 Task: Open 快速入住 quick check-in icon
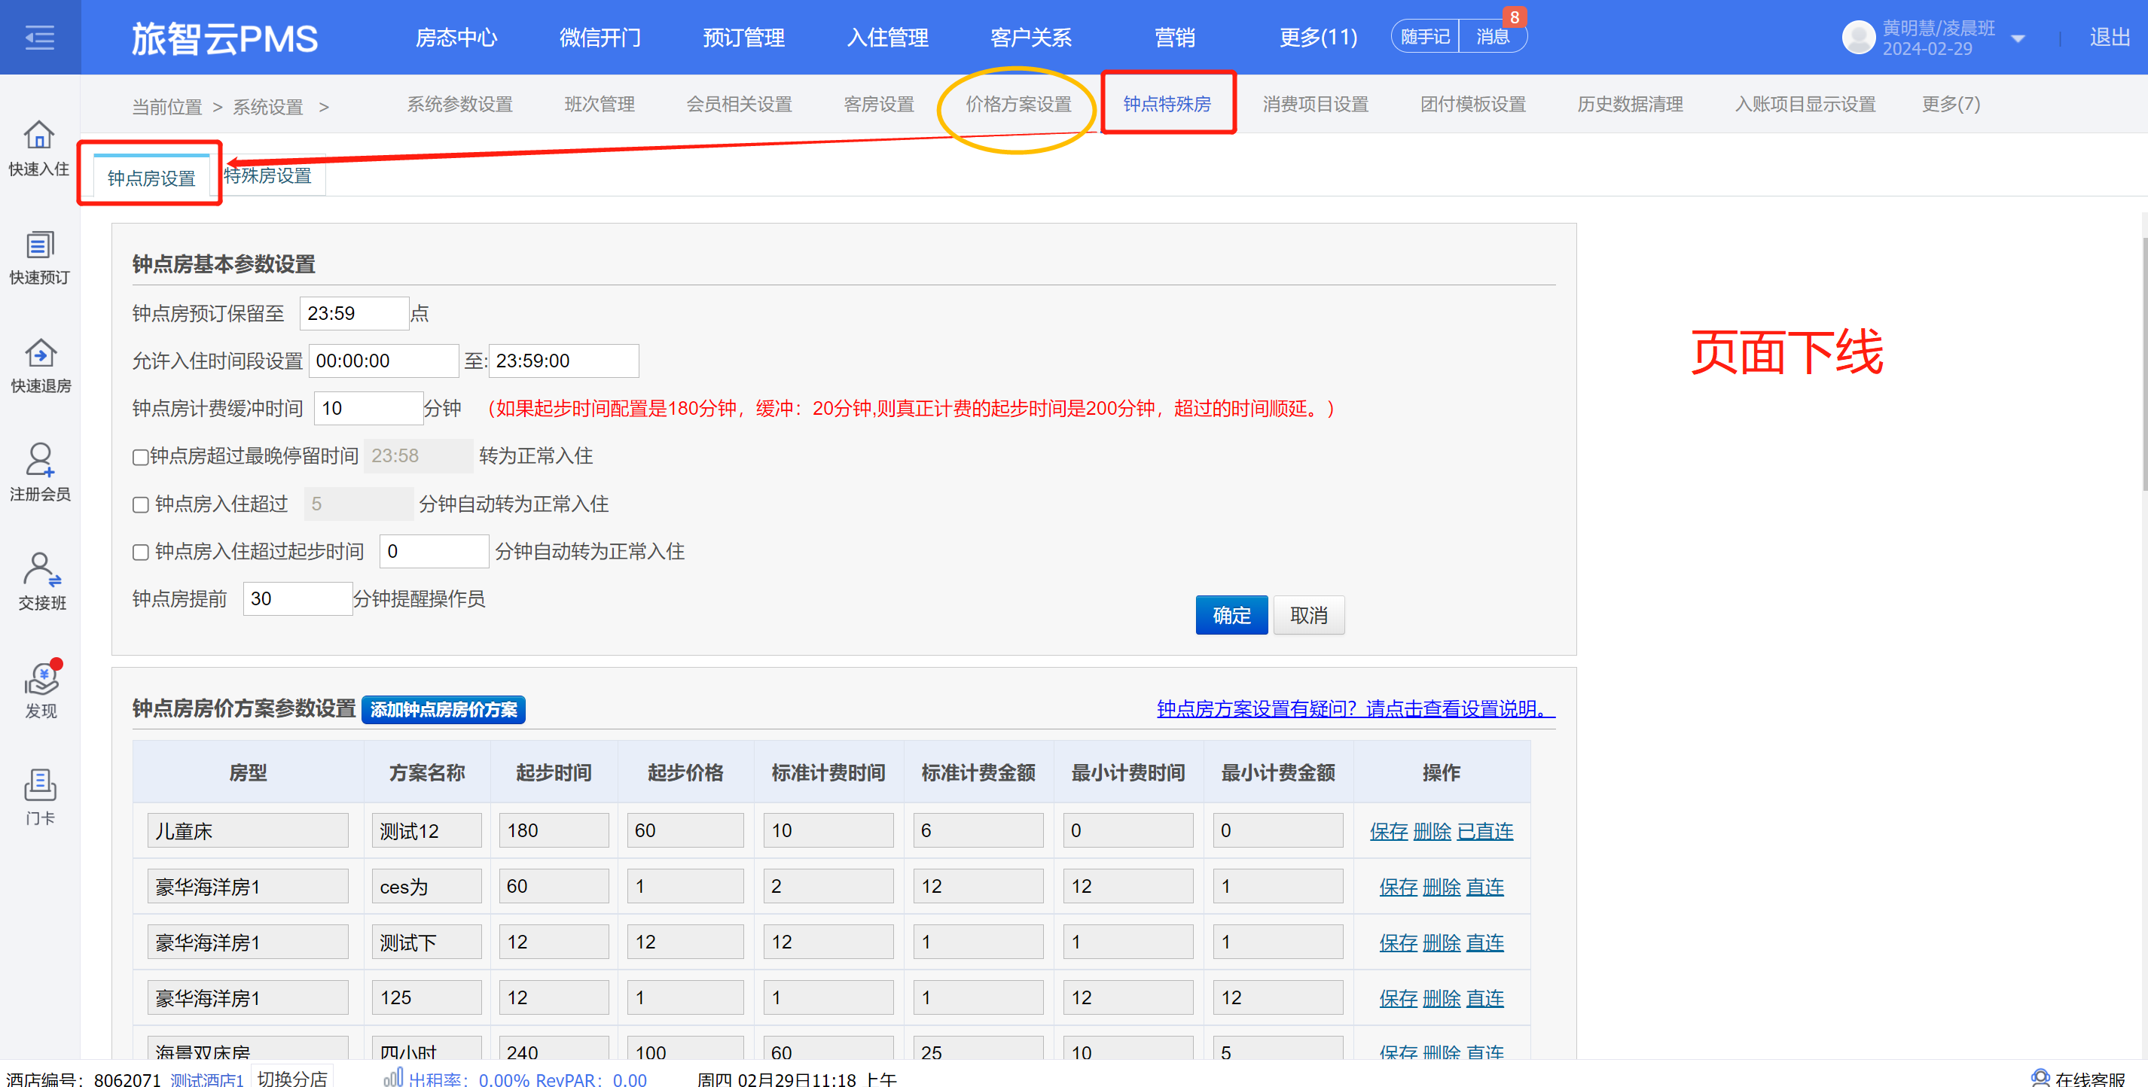(x=39, y=148)
